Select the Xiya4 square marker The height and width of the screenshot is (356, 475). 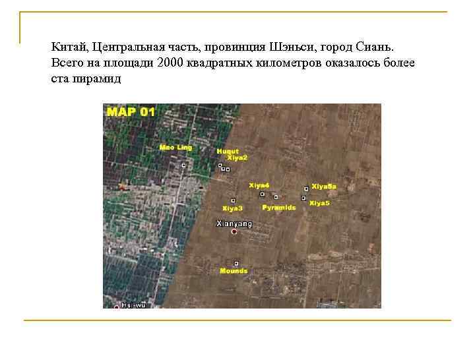pos(263,194)
